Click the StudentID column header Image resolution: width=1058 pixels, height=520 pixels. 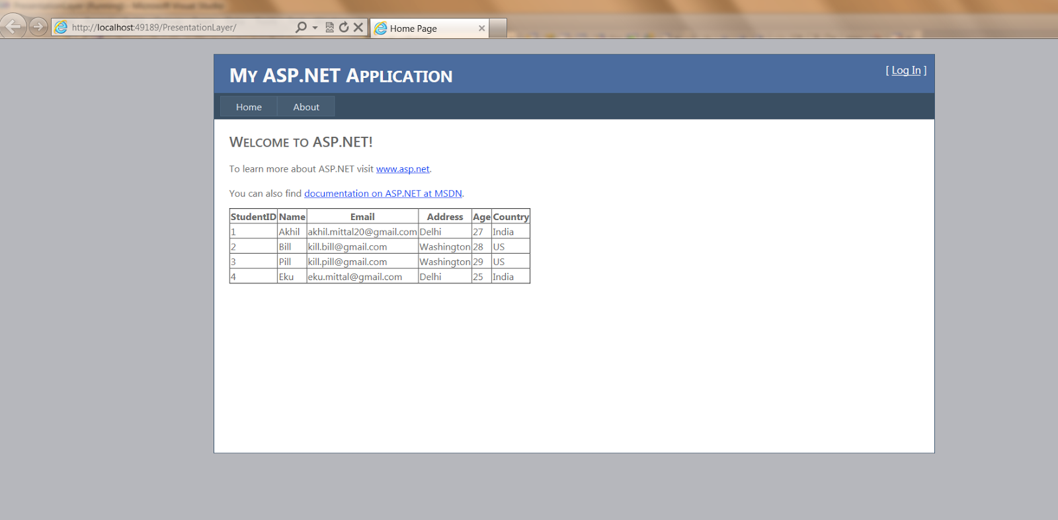[253, 217]
